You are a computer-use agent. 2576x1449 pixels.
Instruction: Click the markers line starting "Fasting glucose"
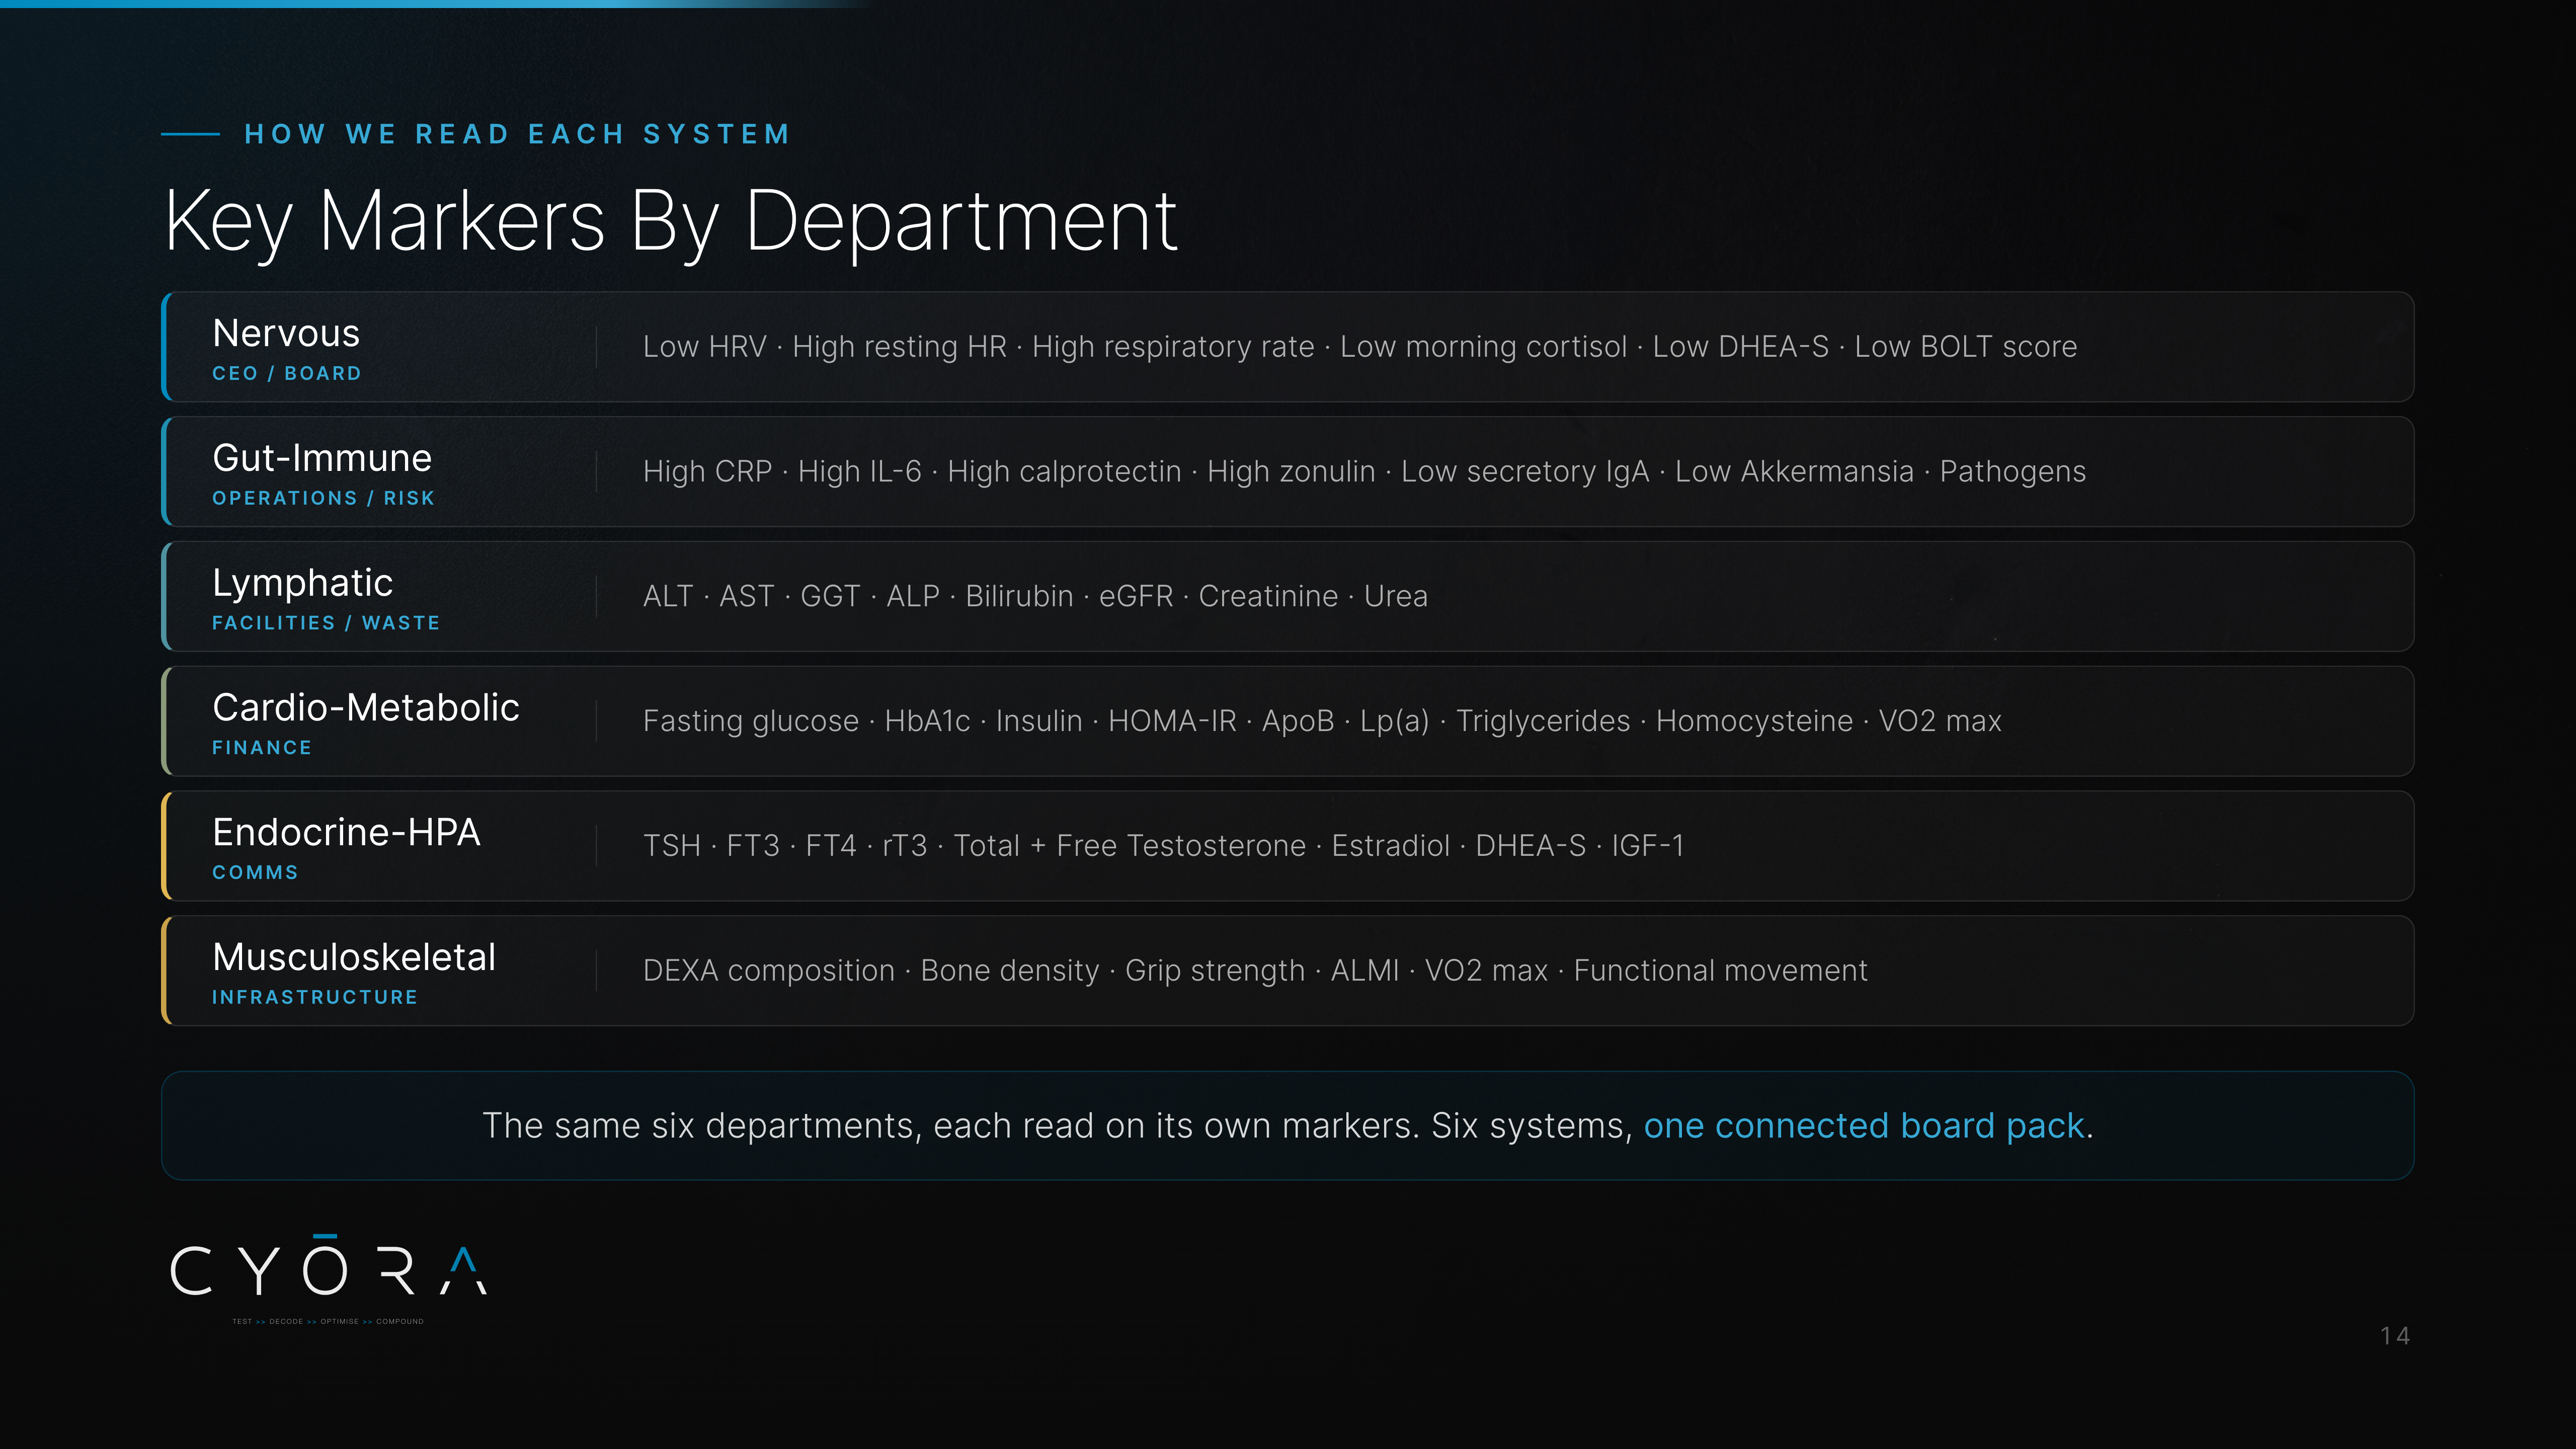click(x=1322, y=721)
